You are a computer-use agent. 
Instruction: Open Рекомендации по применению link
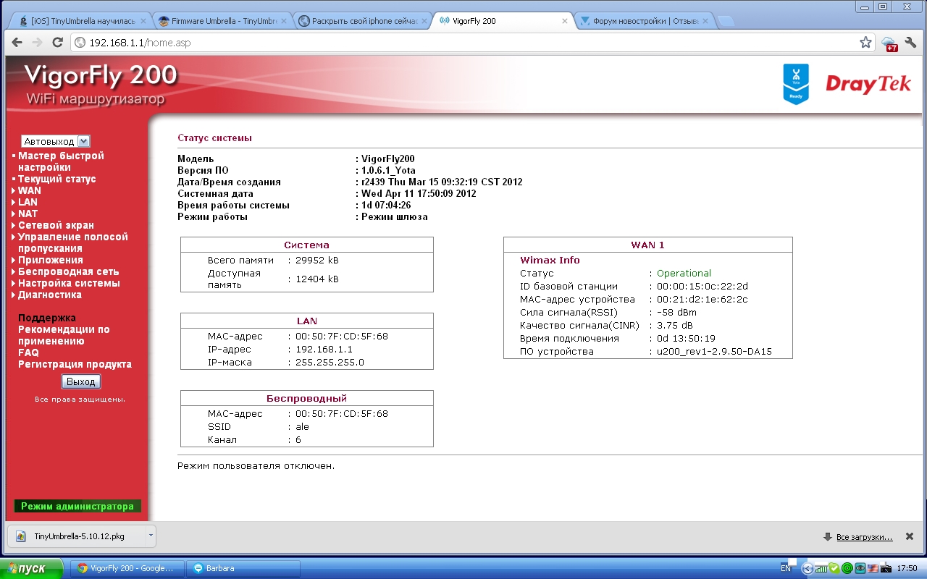(x=64, y=335)
